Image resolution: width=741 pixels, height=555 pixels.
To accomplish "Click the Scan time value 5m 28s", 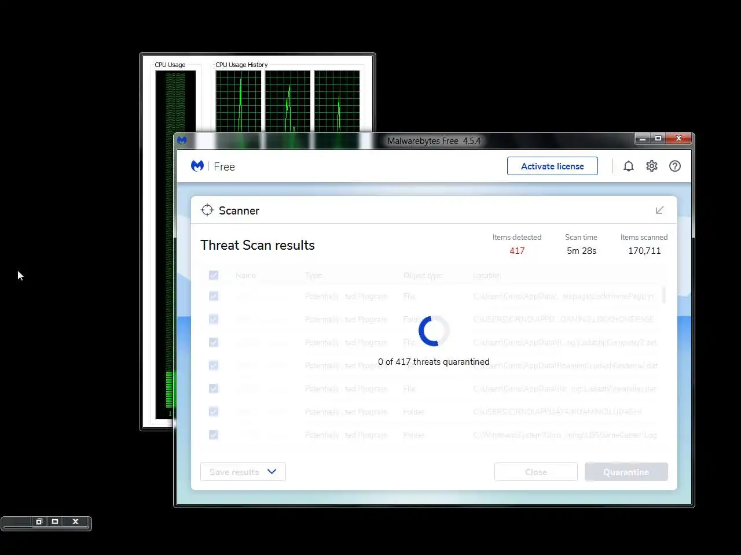I will 581,251.
